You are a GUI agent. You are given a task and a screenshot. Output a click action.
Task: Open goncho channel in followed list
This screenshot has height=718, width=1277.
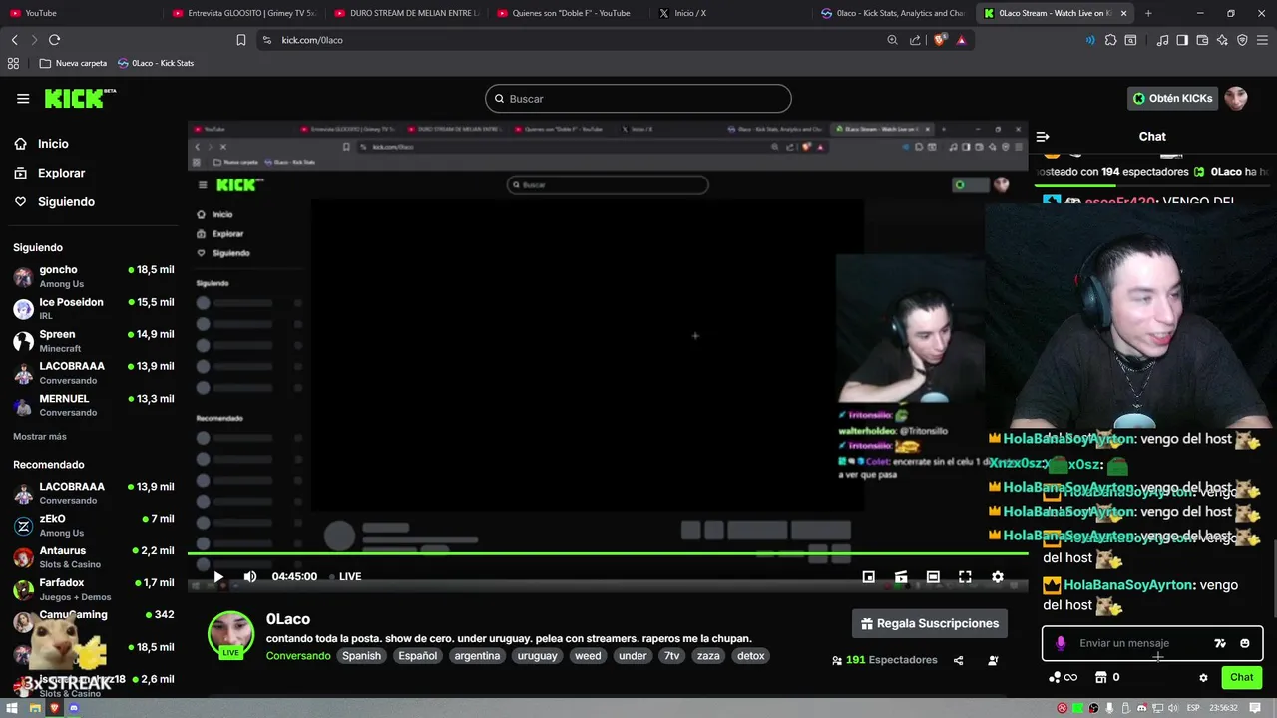click(x=94, y=276)
